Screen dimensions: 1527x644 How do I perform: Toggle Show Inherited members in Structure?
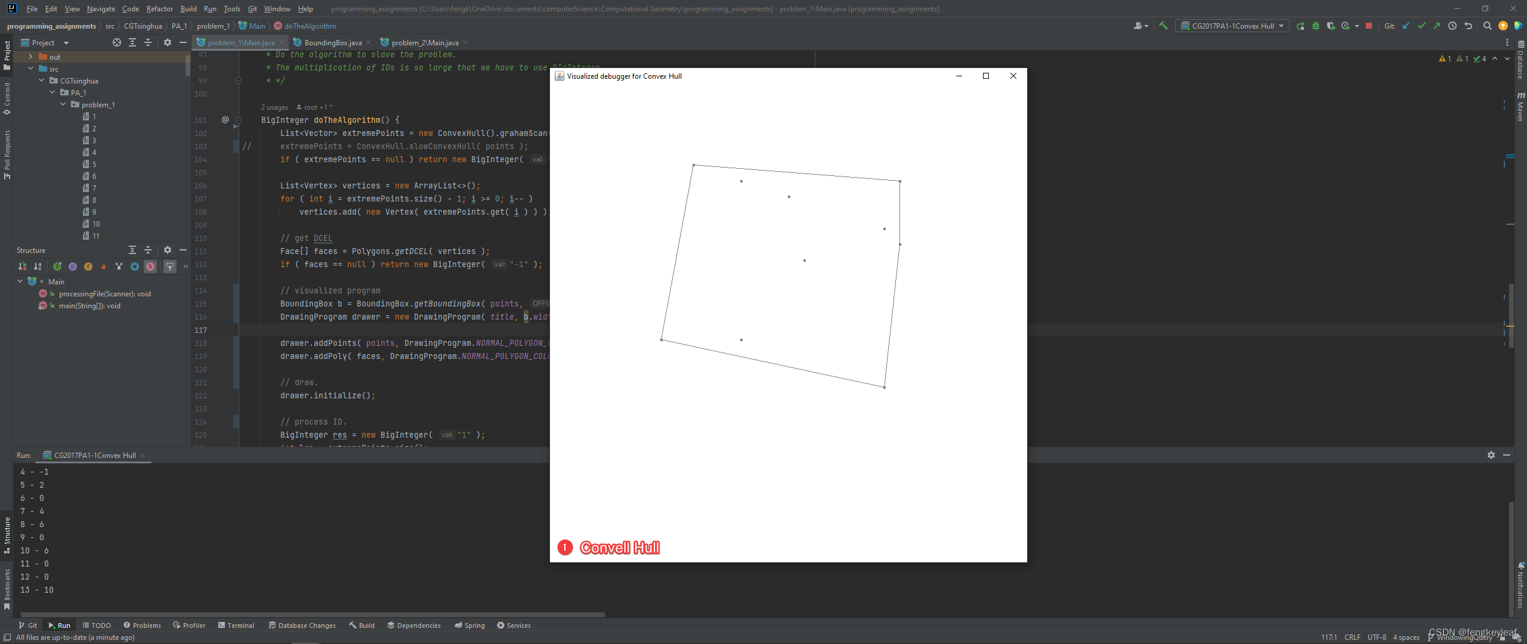[57, 267]
